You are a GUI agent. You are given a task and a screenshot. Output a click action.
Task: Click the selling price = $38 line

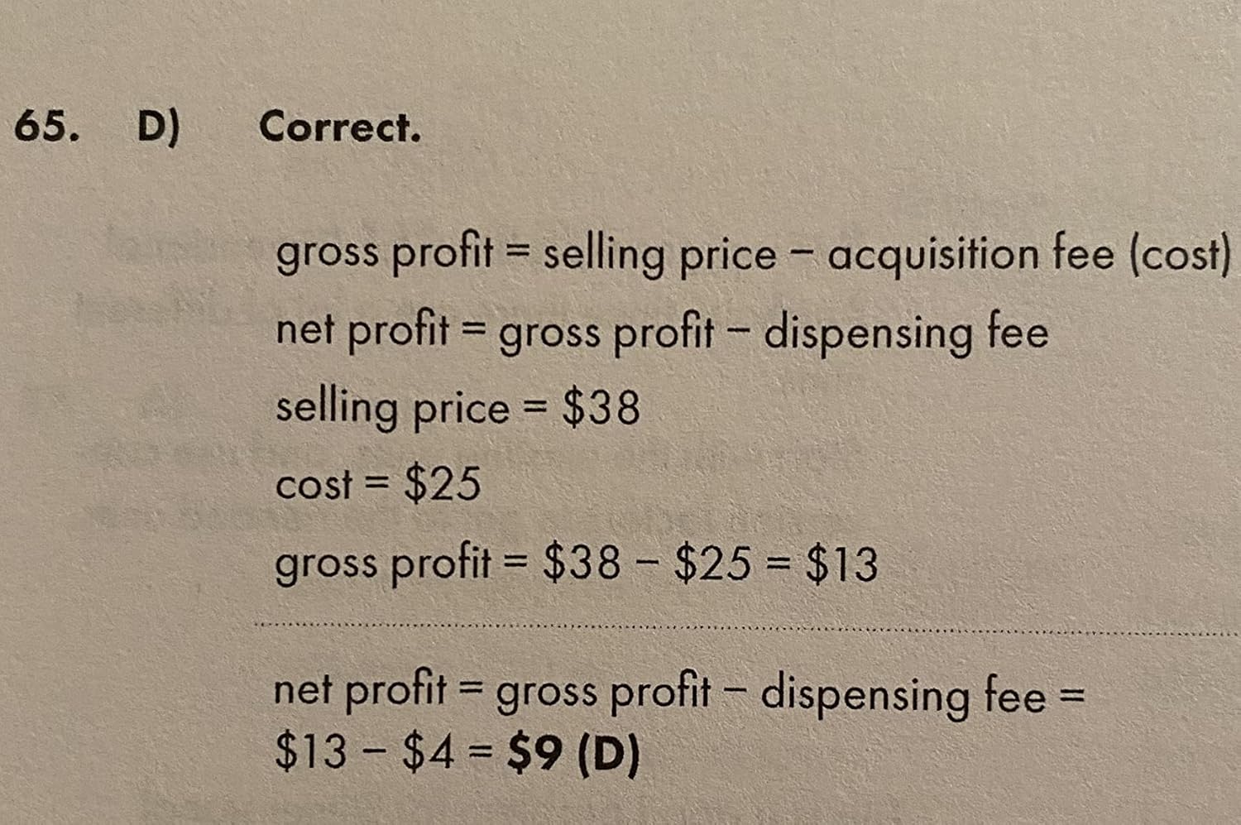click(458, 408)
